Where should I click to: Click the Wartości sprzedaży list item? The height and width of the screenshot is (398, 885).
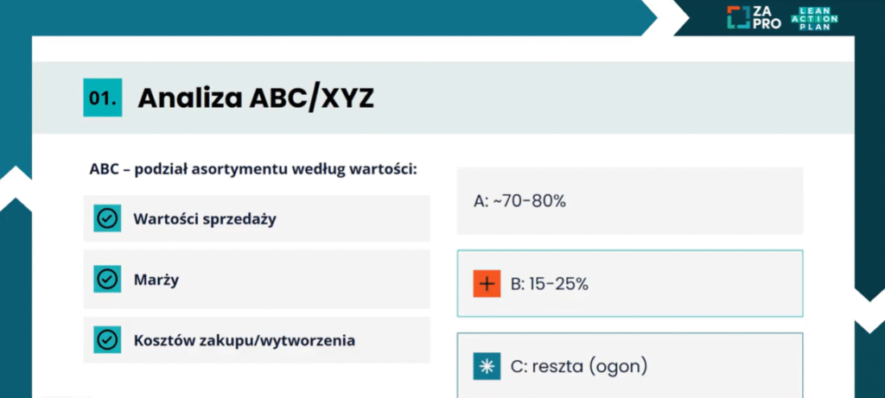(257, 218)
